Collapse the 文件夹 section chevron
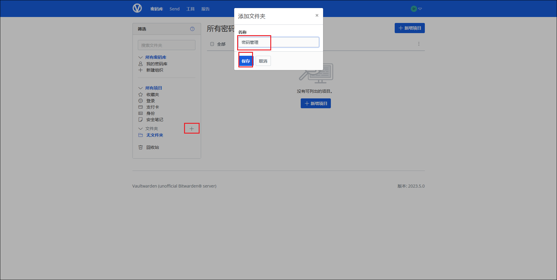This screenshot has height=280, width=557. click(x=141, y=129)
